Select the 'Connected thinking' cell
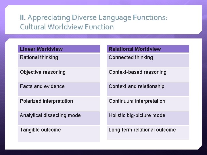Screen dimensions: 207x155 click(x=148, y=61)
